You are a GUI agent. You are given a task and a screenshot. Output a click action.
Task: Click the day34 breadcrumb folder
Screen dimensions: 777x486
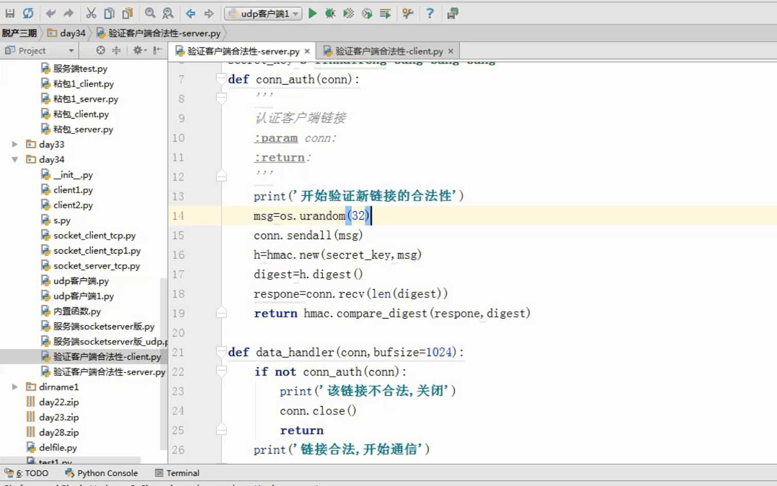pyautogui.click(x=66, y=33)
